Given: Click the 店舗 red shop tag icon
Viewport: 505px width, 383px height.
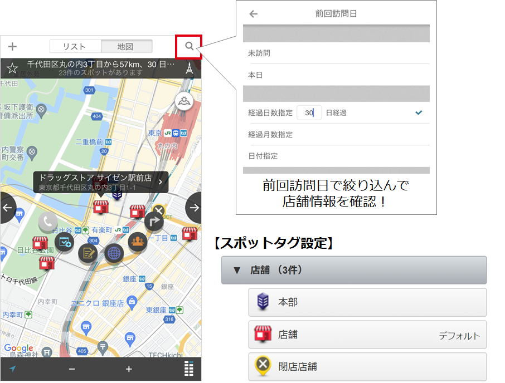Looking at the screenshot, I should (x=263, y=334).
